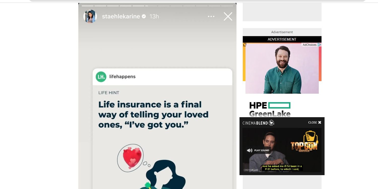Click the verified badge next to staehlekarine
The image size is (378, 189).
144,16
